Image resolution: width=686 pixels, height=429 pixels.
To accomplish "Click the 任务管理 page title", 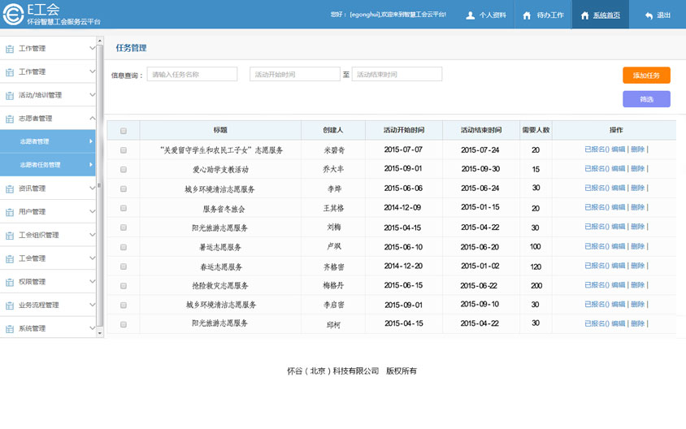I will point(131,48).
